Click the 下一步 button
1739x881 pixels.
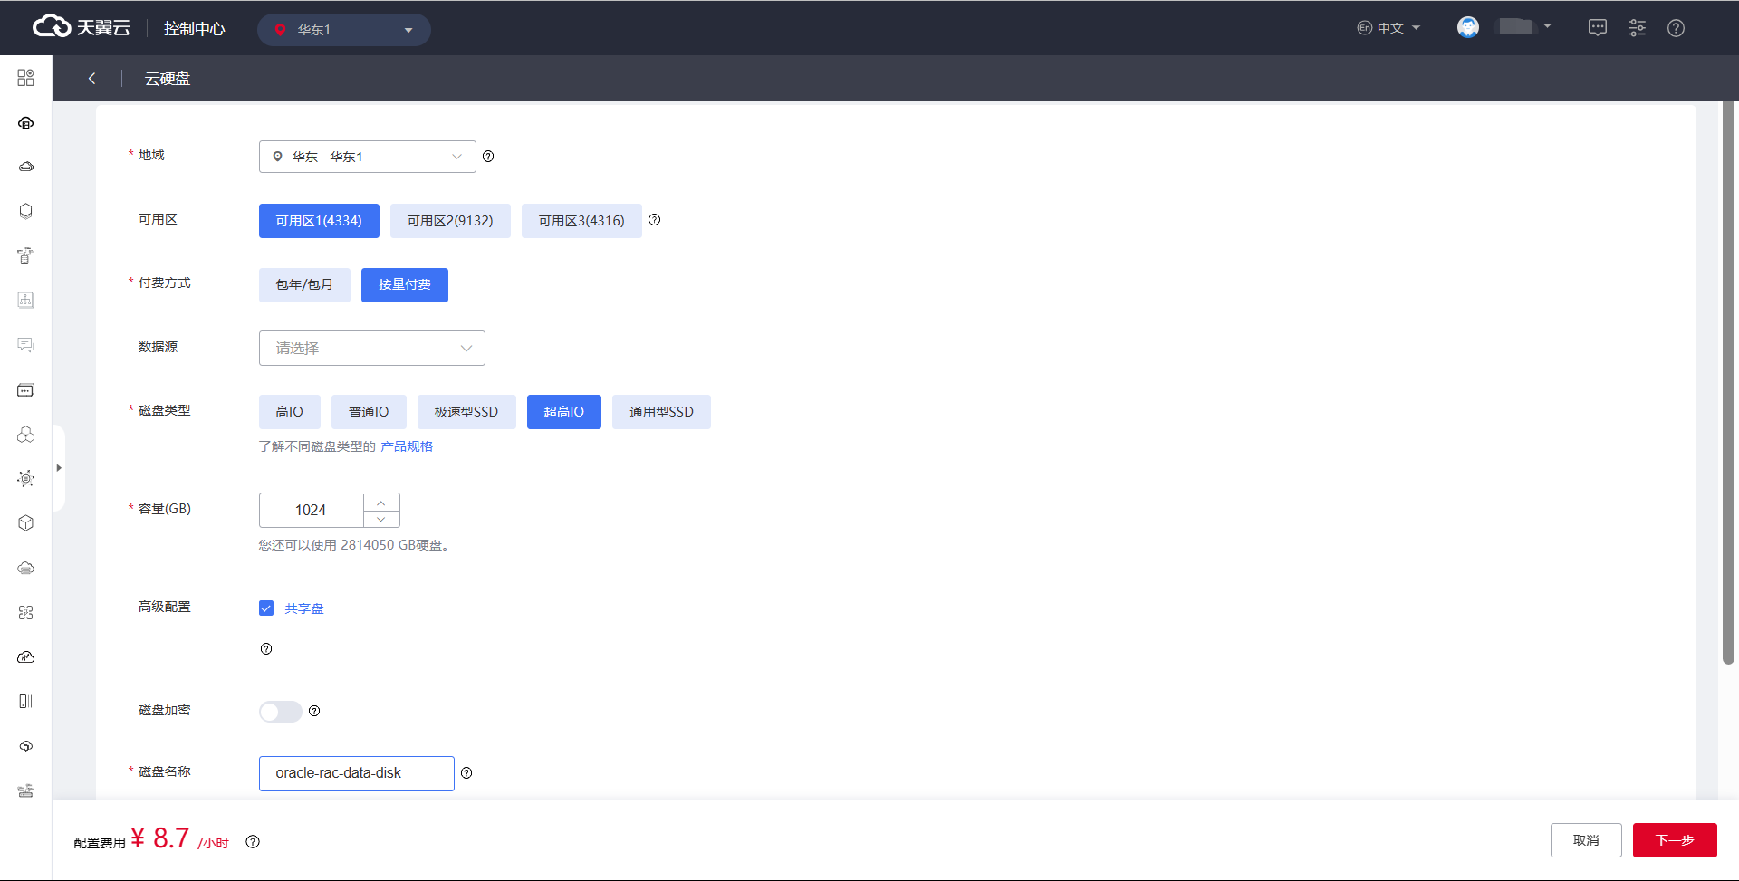click(x=1675, y=840)
